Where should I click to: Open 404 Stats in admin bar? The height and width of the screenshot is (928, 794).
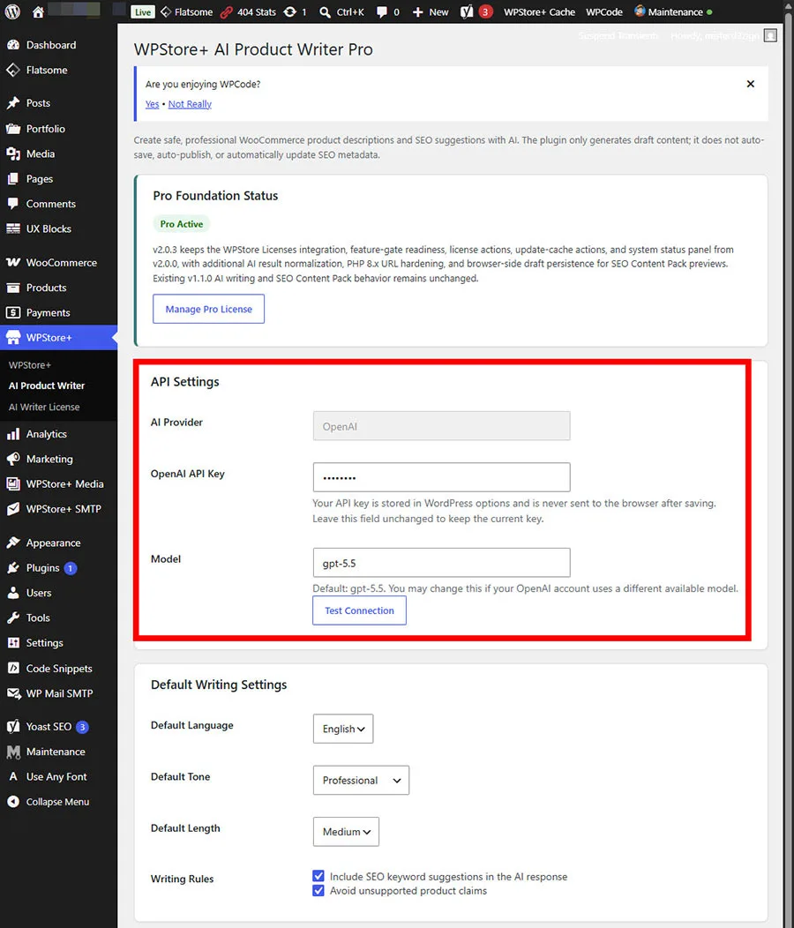[x=248, y=11]
